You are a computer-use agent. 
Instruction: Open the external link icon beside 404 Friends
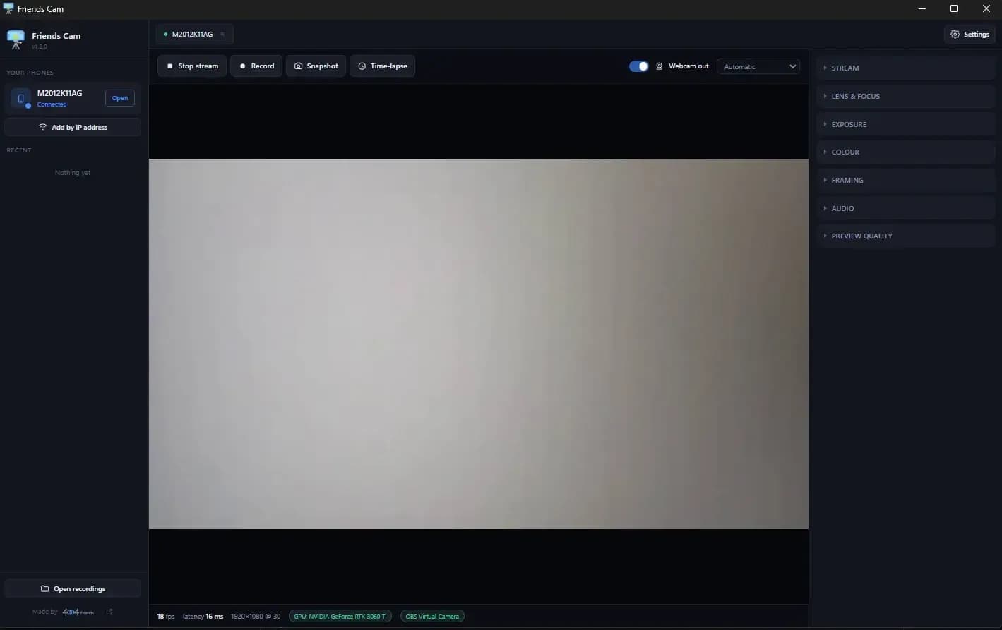pos(109,612)
